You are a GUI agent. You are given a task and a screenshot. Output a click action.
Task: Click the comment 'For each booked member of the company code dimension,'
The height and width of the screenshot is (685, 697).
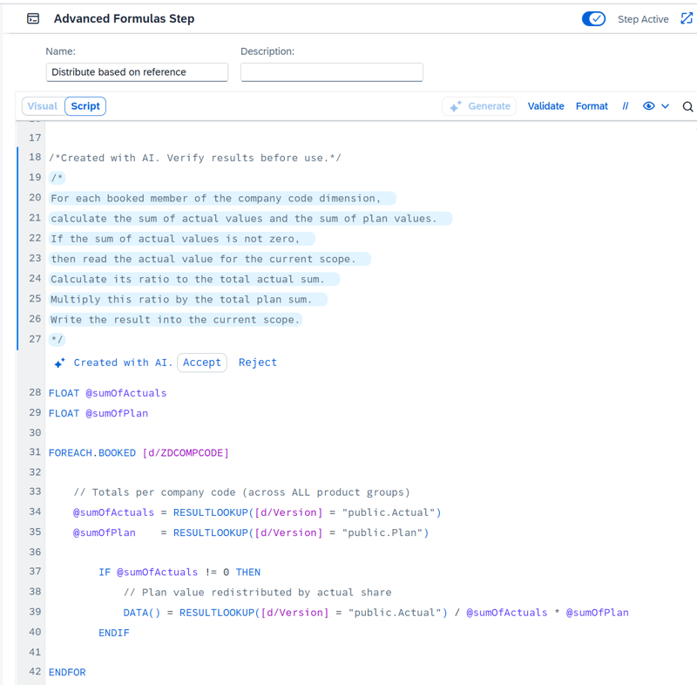215,198
